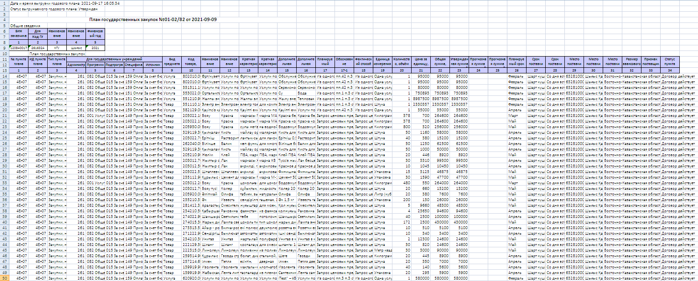698x281 pixels.
Task: Click the 'Общая сумма,' column header
Action: click(x=440, y=62)
